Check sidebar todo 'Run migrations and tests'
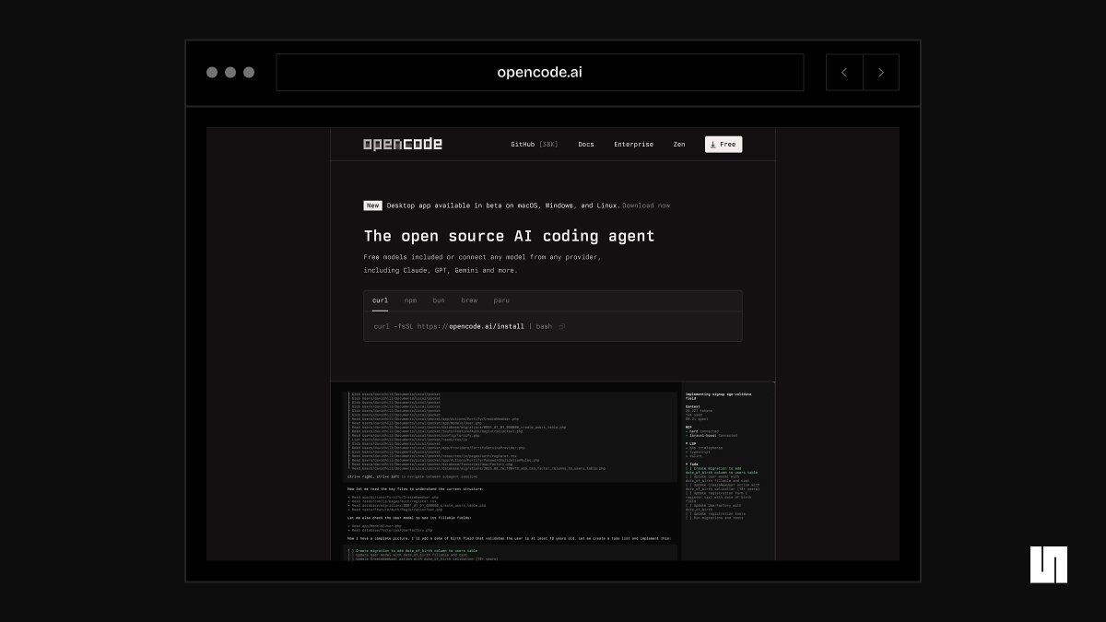This screenshot has height=622, width=1106. 688,518
